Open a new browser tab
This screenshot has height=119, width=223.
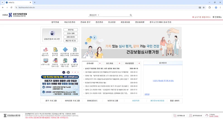pos(35,2)
